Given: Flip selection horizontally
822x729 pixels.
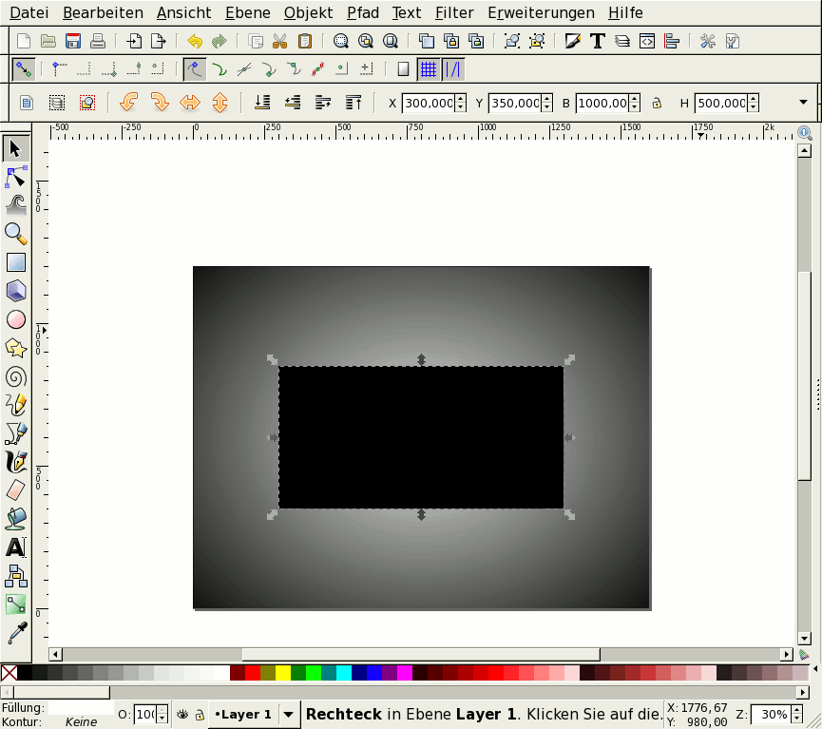Looking at the screenshot, I should click(189, 103).
